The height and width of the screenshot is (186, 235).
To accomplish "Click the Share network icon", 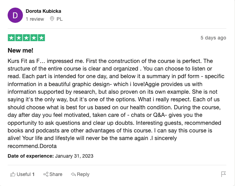I will click(x=46, y=174).
